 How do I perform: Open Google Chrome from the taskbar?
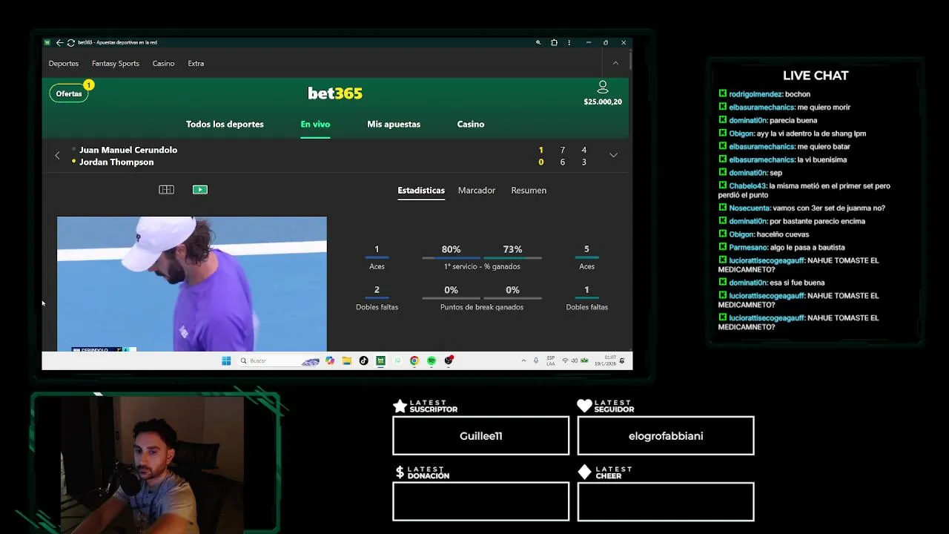pyautogui.click(x=414, y=361)
